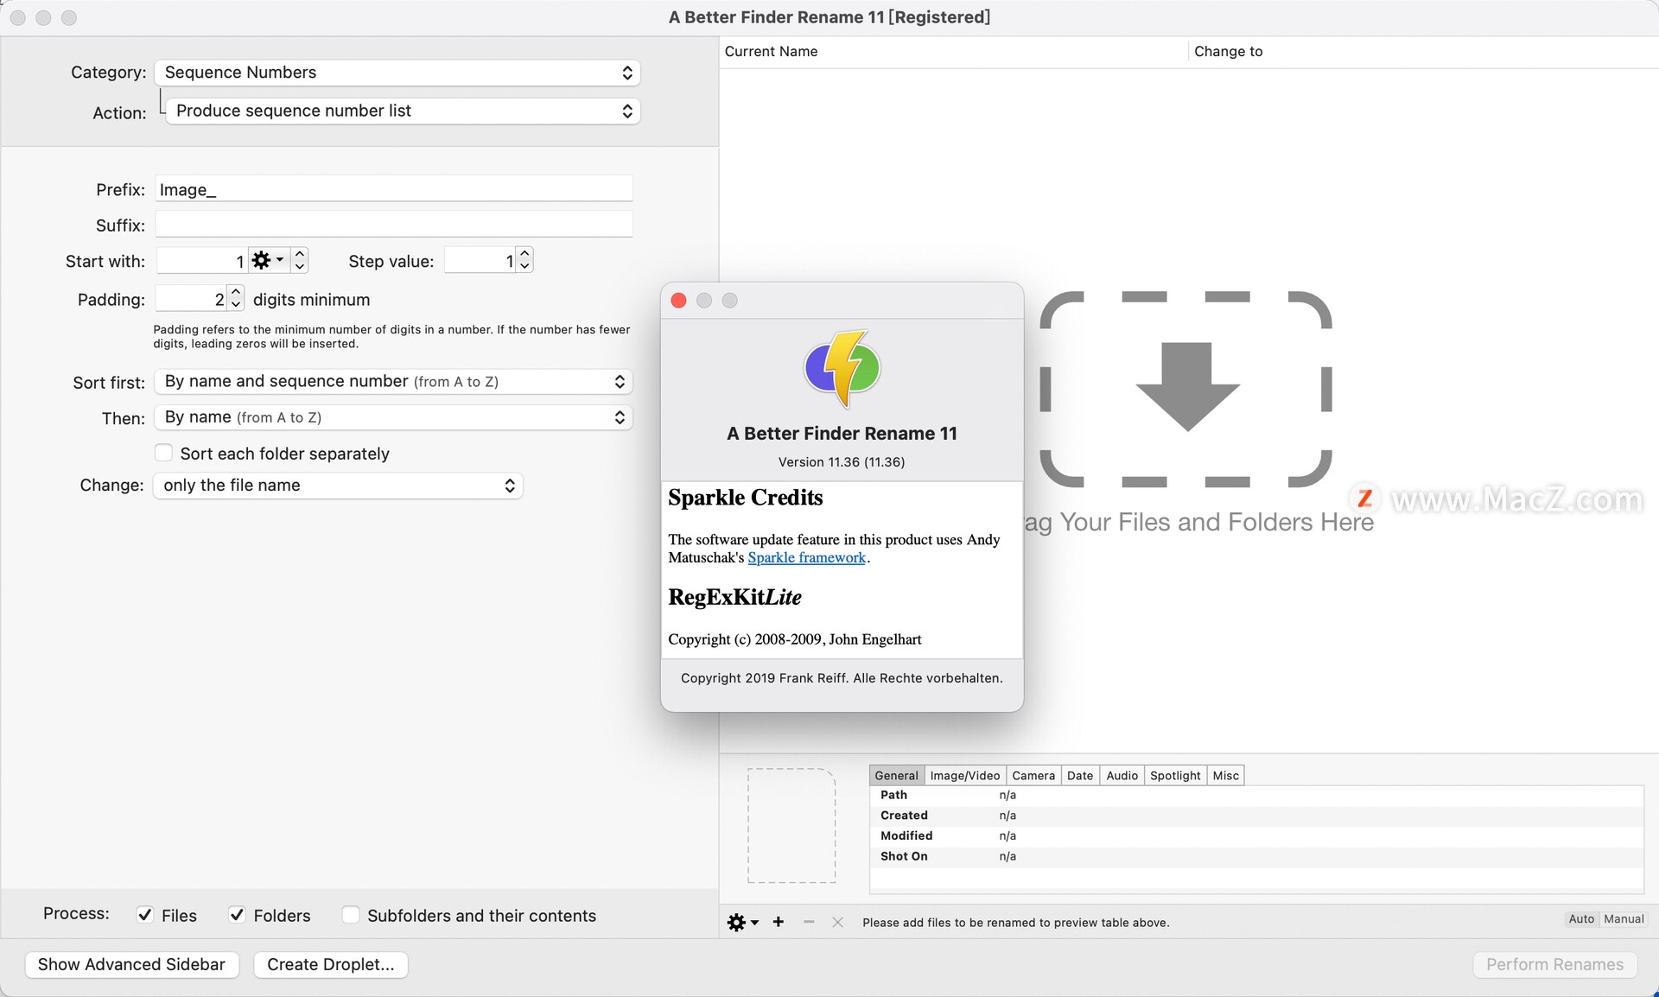The image size is (1659, 997).
Task: Open the Category dropdown
Action: pyautogui.click(x=397, y=73)
